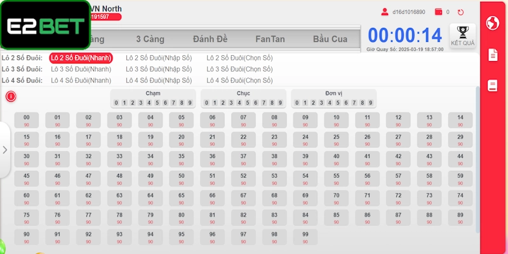Click the Giờ Quay Số draw time text
The height and width of the screenshot is (254, 508).
coord(405,50)
